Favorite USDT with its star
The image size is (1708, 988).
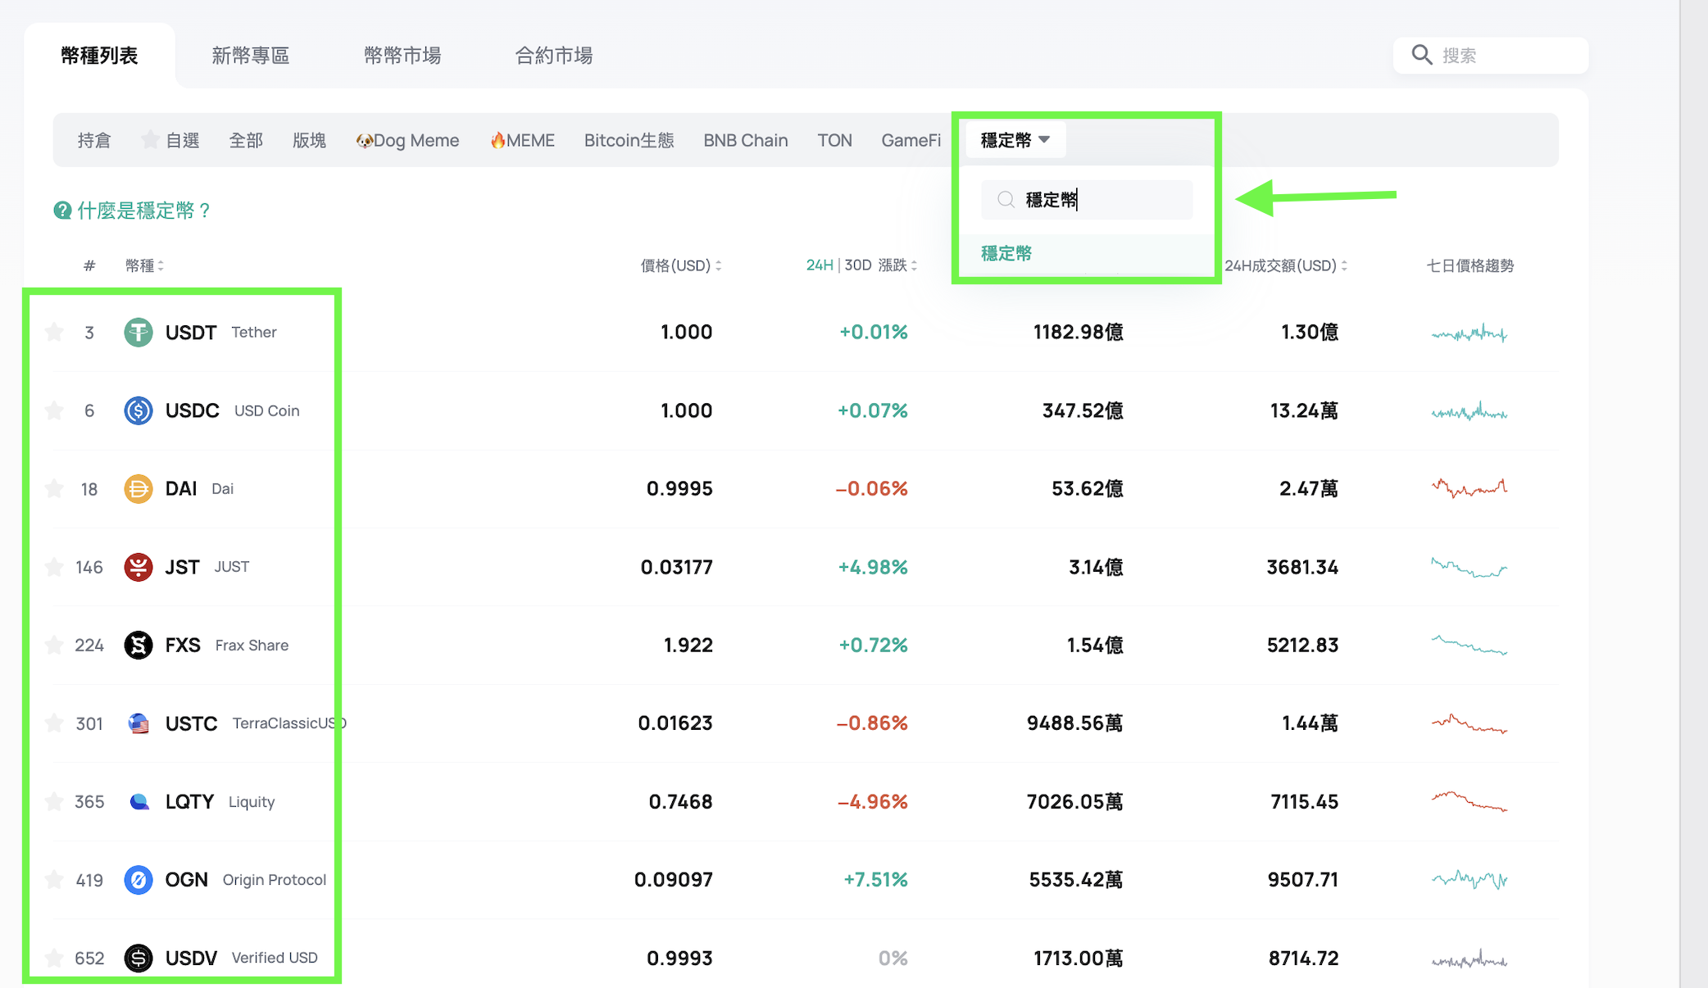[54, 332]
